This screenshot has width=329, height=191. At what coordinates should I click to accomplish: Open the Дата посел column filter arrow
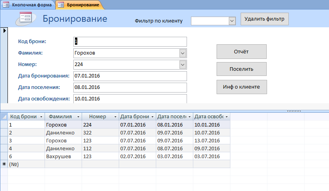coord(189,117)
